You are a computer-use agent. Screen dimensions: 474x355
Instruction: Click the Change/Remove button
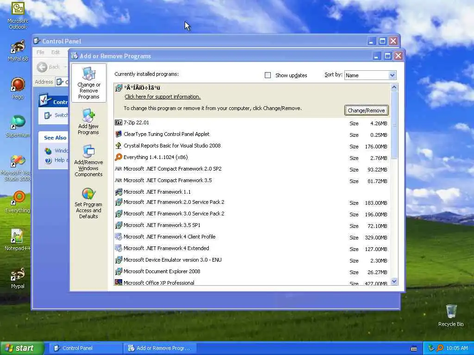coord(367,110)
